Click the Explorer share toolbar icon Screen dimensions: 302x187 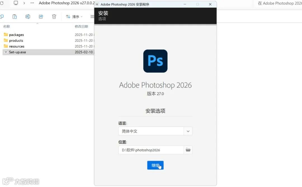tap(41, 16)
